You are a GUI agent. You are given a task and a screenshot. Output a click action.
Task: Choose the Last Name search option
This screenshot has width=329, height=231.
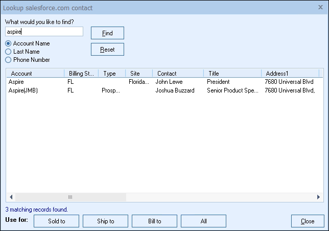pos(8,52)
